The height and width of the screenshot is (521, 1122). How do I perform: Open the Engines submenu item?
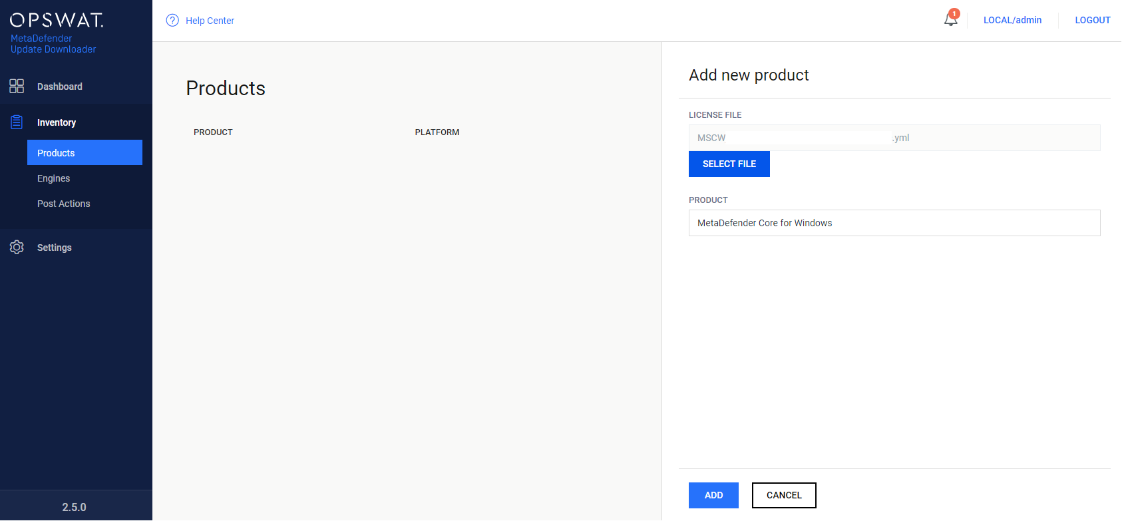tap(53, 178)
